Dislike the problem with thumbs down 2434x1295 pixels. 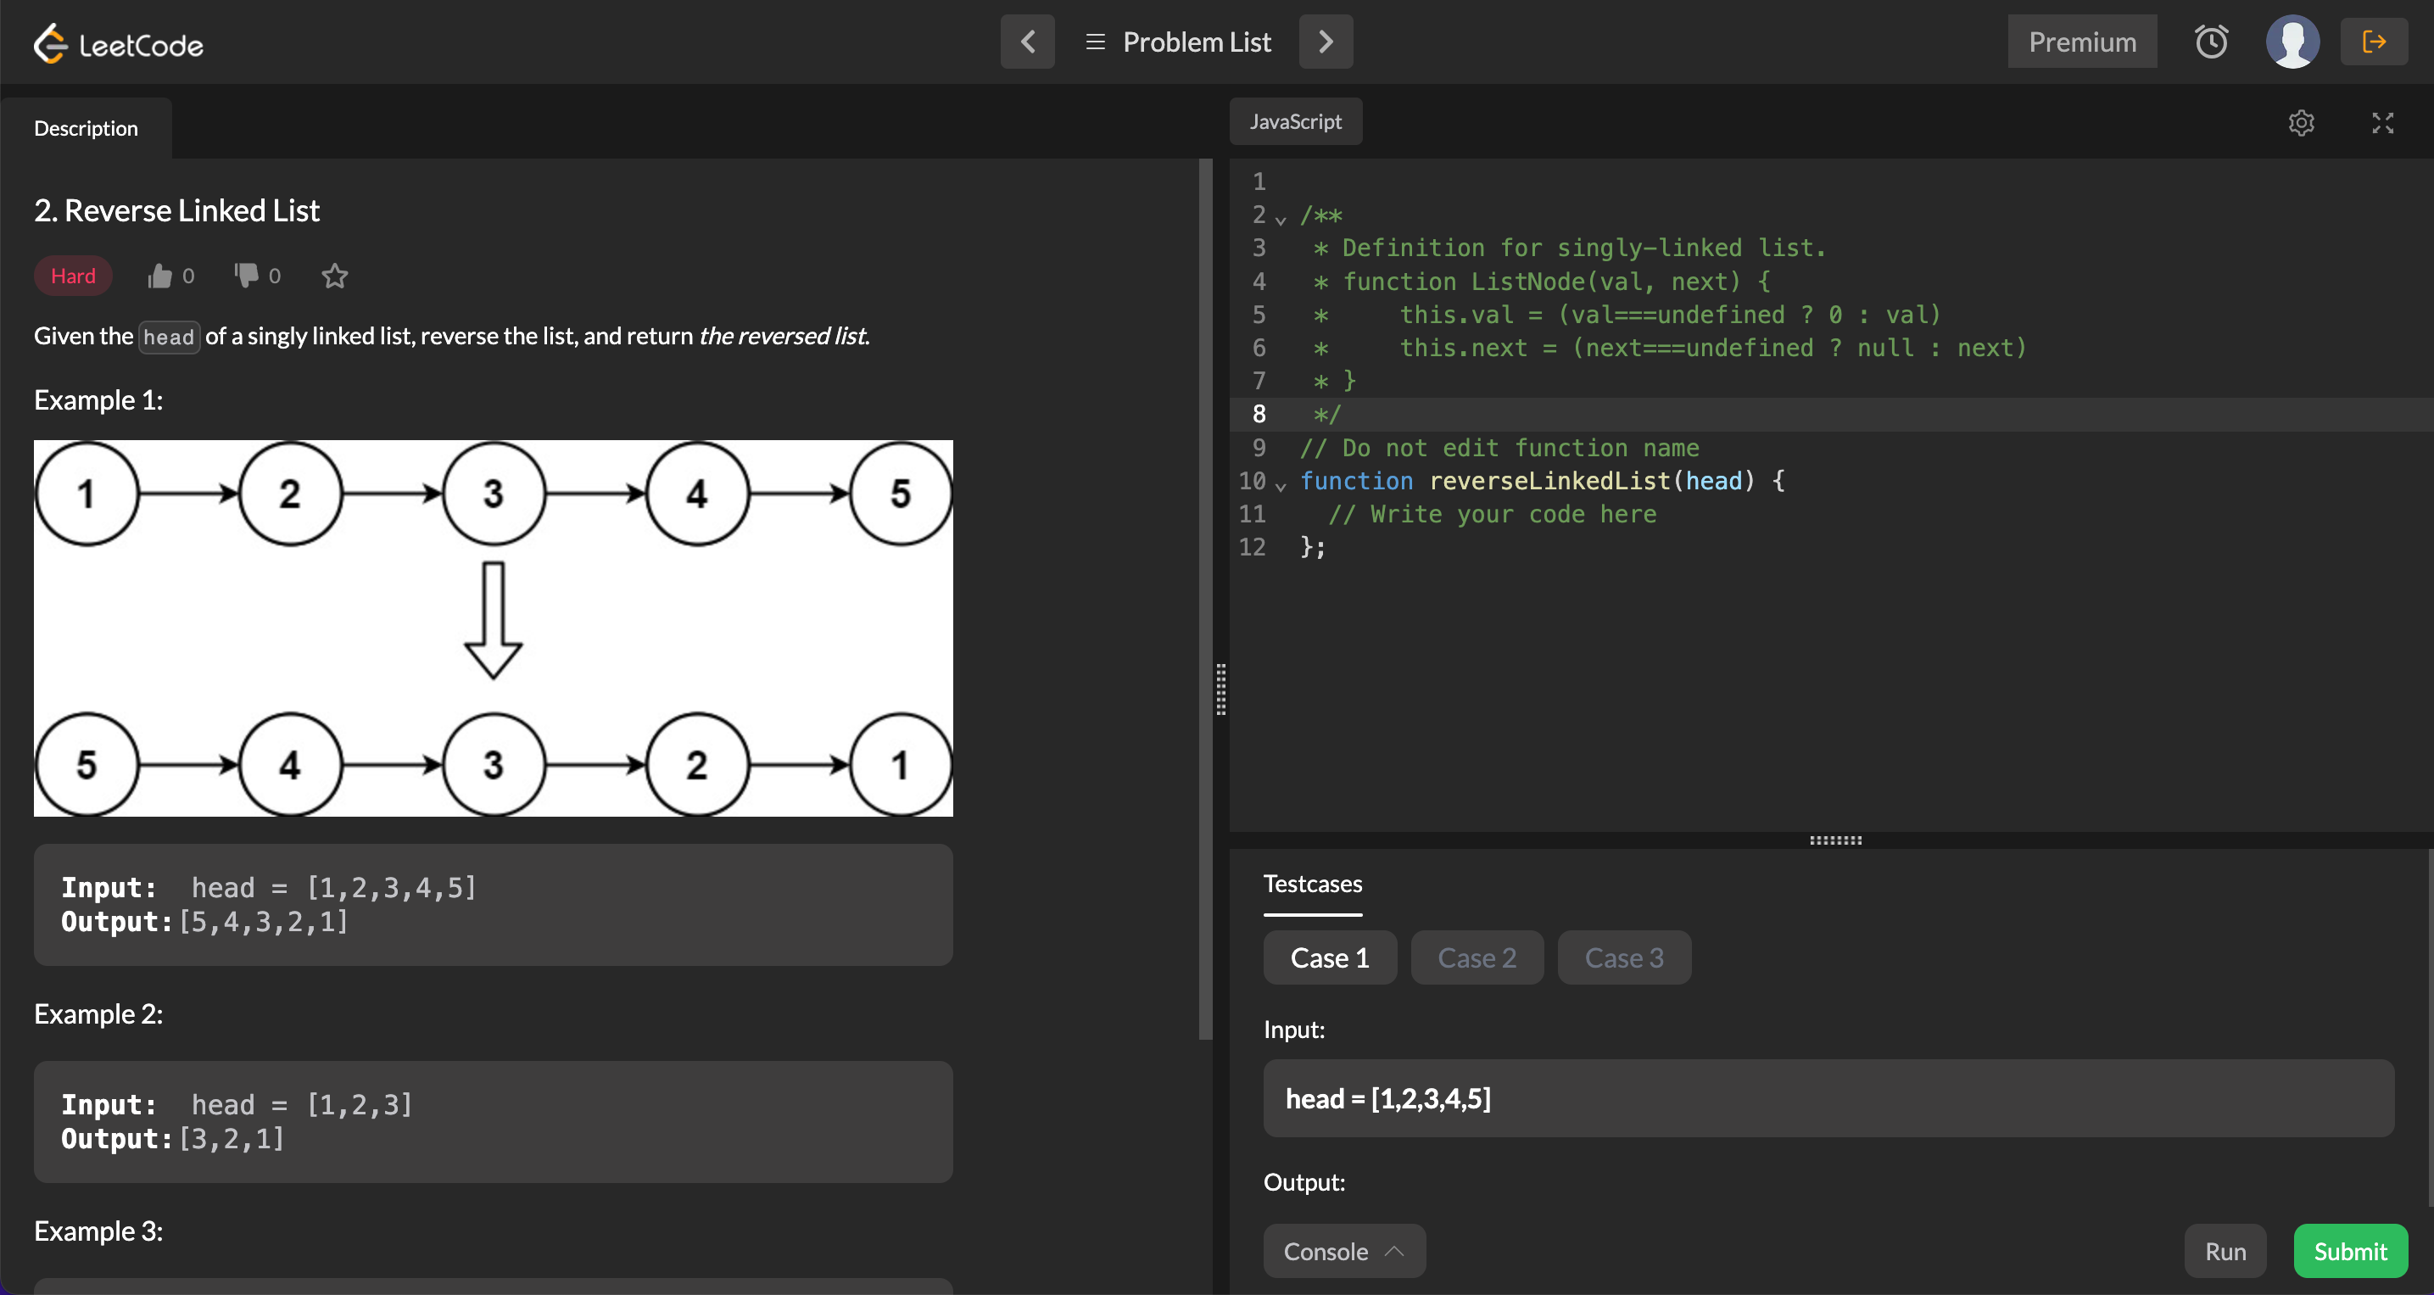pos(247,275)
